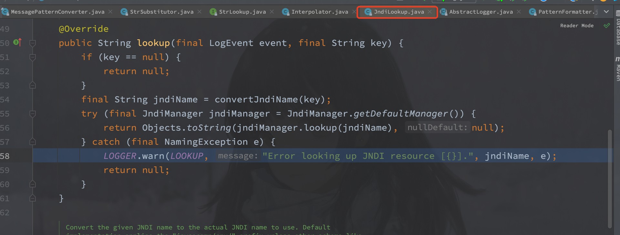The height and width of the screenshot is (235, 620).
Task: Click the vertical editor scrollbar
Action: click(x=610, y=179)
